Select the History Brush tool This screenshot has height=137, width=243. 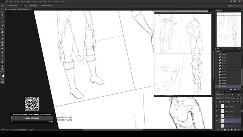2,35
